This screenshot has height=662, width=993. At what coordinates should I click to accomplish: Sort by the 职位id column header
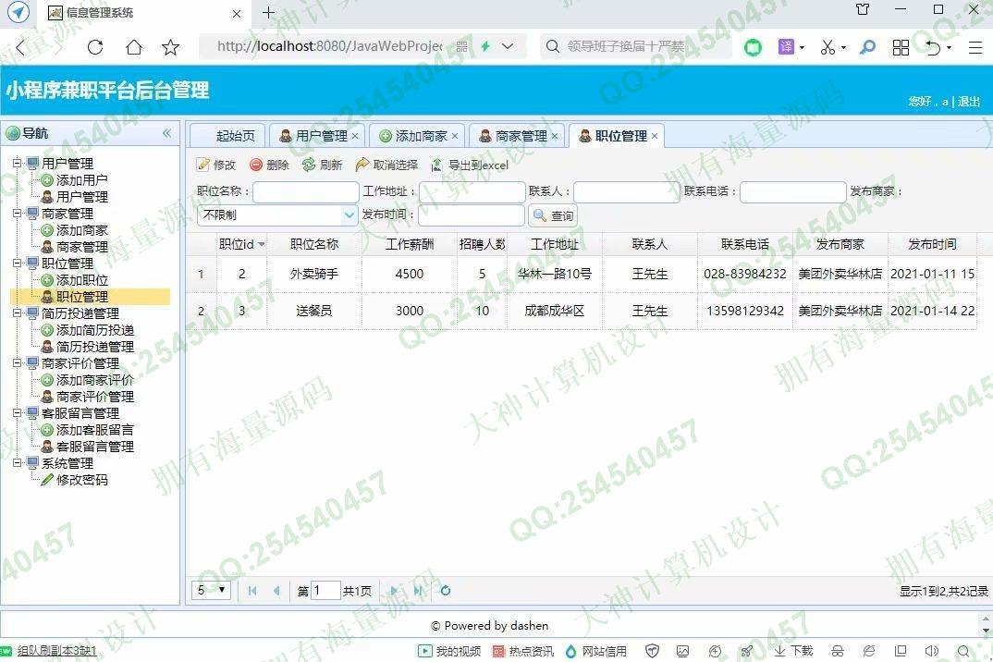[x=241, y=244]
